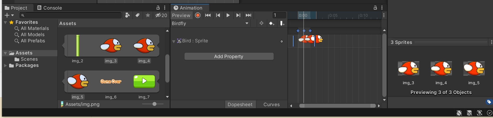This screenshot has height=118, width=493.
Task: Click keyframe diamond on Bird Sprite row
Action: [282, 41]
